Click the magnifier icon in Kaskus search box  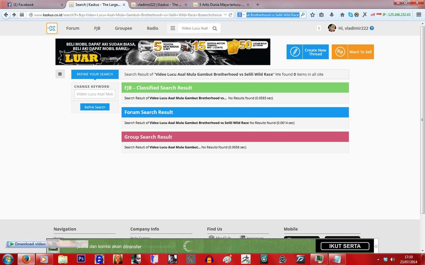coord(215,28)
